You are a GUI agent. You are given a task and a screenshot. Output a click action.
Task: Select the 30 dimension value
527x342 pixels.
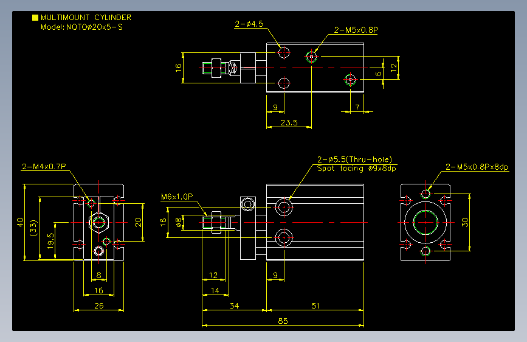click(465, 222)
